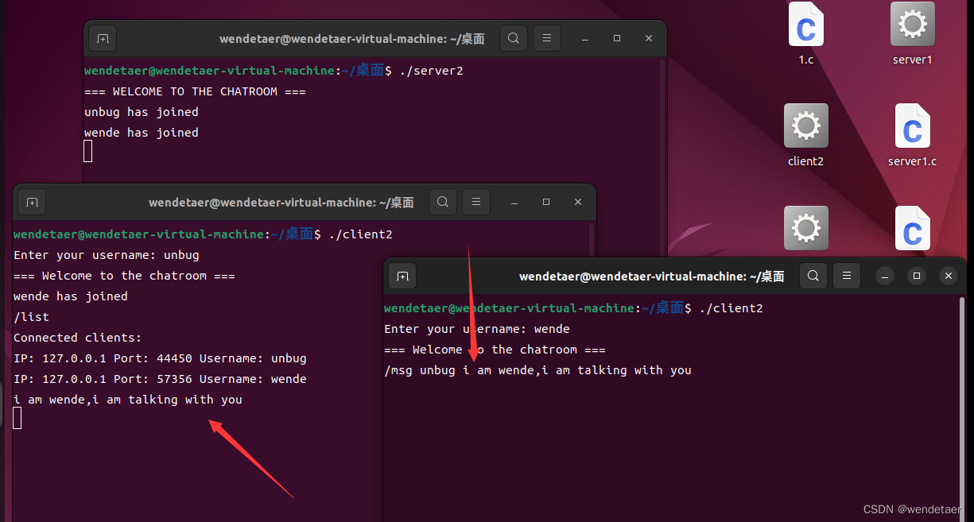Select the client2 executable on desktop
The height and width of the screenshot is (522, 974).
click(805, 135)
